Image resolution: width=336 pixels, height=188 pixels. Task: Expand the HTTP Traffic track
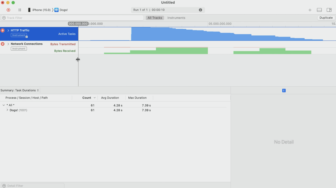(8, 30)
